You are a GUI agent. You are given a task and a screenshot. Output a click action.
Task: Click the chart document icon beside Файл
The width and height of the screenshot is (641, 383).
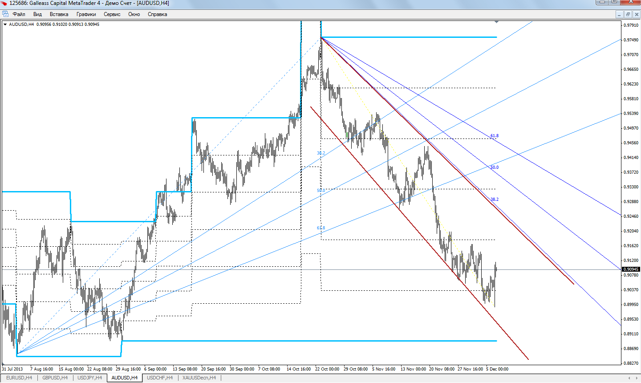point(5,14)
